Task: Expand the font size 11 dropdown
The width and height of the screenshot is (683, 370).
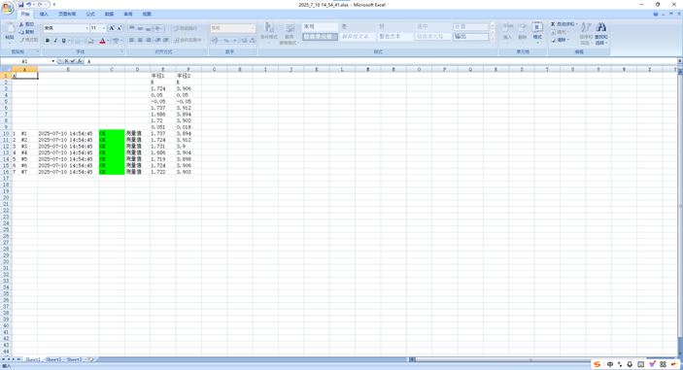Action: pyautogui.click(x=104, y=28)
